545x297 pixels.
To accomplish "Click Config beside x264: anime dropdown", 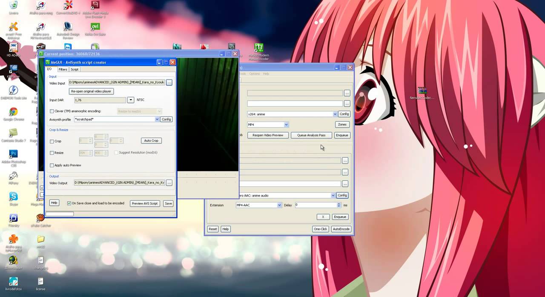I will (x=344, y=114).
